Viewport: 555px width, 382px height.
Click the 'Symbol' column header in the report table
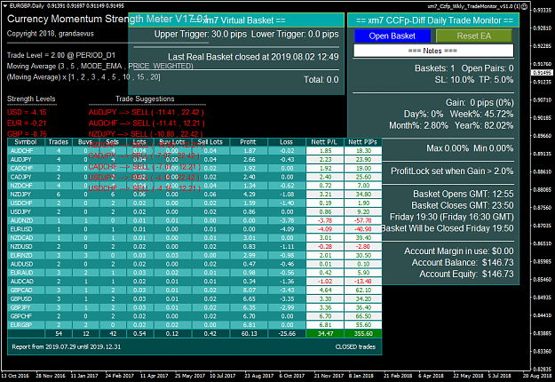point(26,142)
